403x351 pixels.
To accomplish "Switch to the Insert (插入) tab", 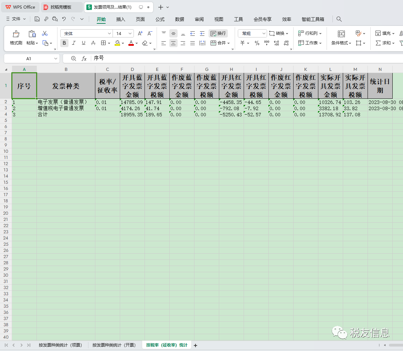I will [x=120, y=19].
